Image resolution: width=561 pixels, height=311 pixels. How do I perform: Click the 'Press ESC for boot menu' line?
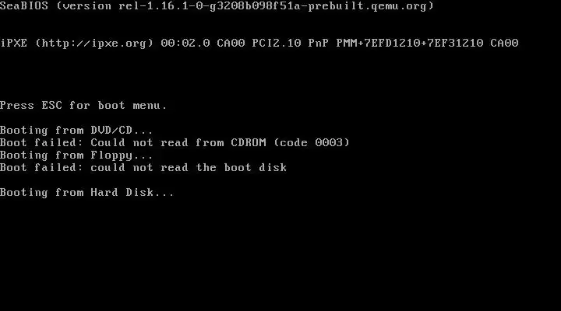pyautogui.click(x=83, y=106)
